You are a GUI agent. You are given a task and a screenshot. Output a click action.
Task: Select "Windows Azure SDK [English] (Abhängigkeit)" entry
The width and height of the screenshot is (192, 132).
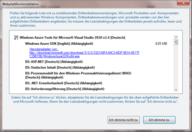[x=59, y=44]
